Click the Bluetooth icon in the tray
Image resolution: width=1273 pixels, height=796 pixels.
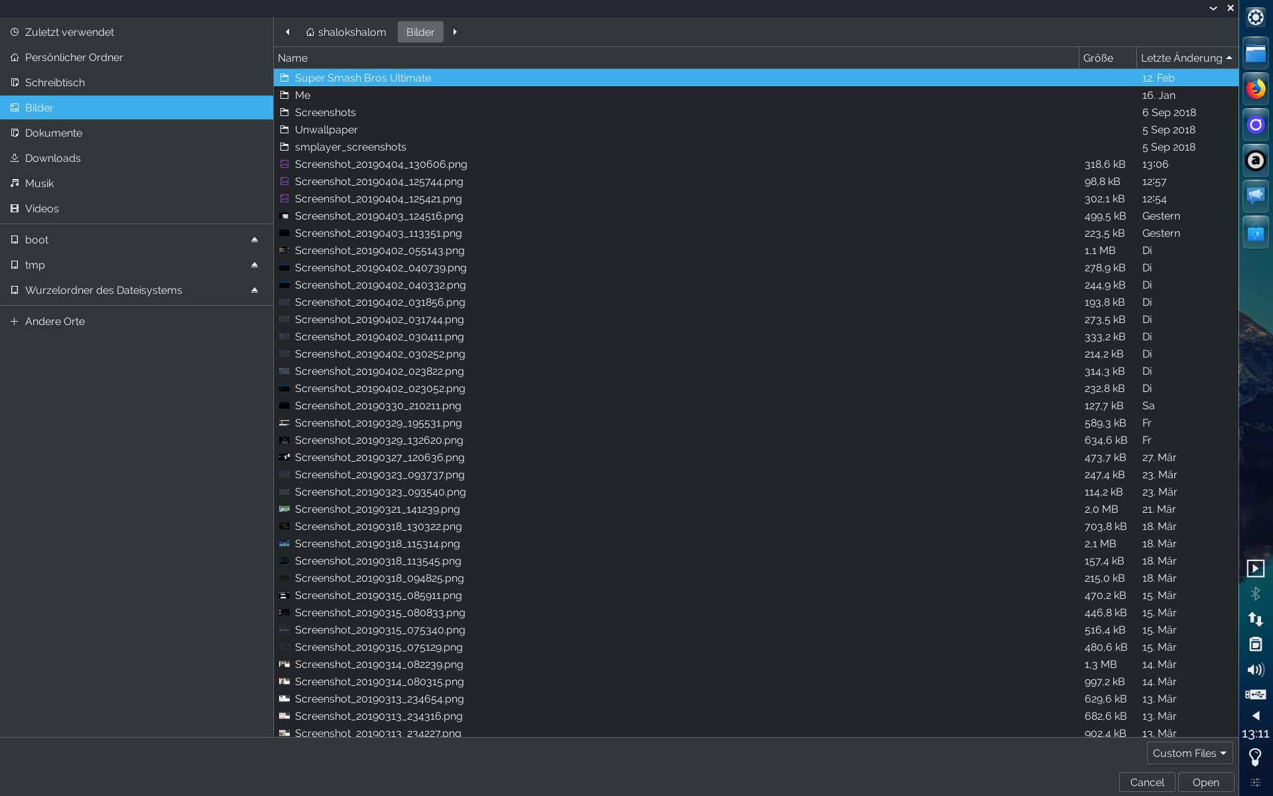tap(1255, 594)
